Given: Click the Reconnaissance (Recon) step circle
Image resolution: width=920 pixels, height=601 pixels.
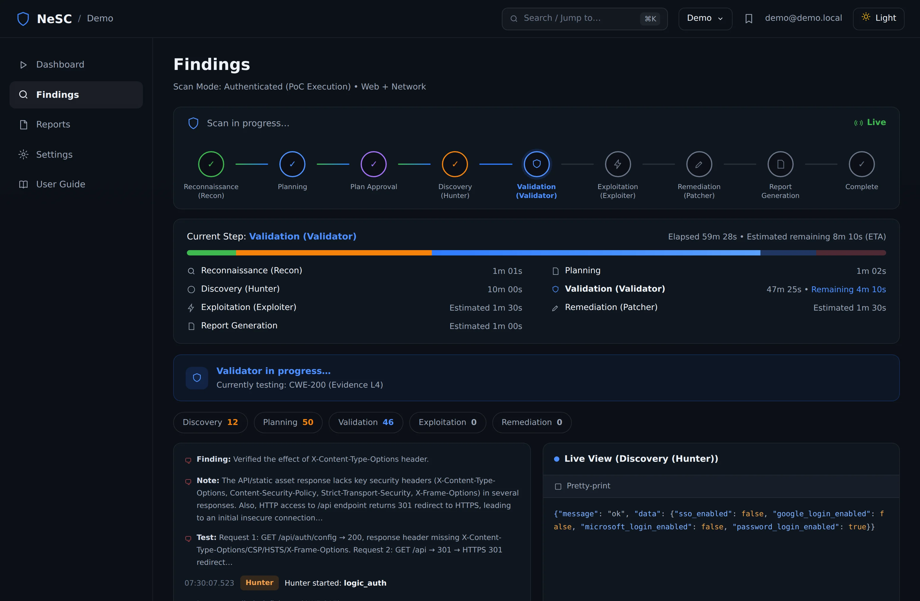Looking at the screenshot, I should click(x=211, y=164).
